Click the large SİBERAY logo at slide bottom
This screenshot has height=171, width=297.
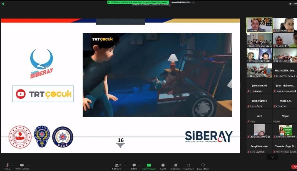pyautogui.click(x=208, y=137)
